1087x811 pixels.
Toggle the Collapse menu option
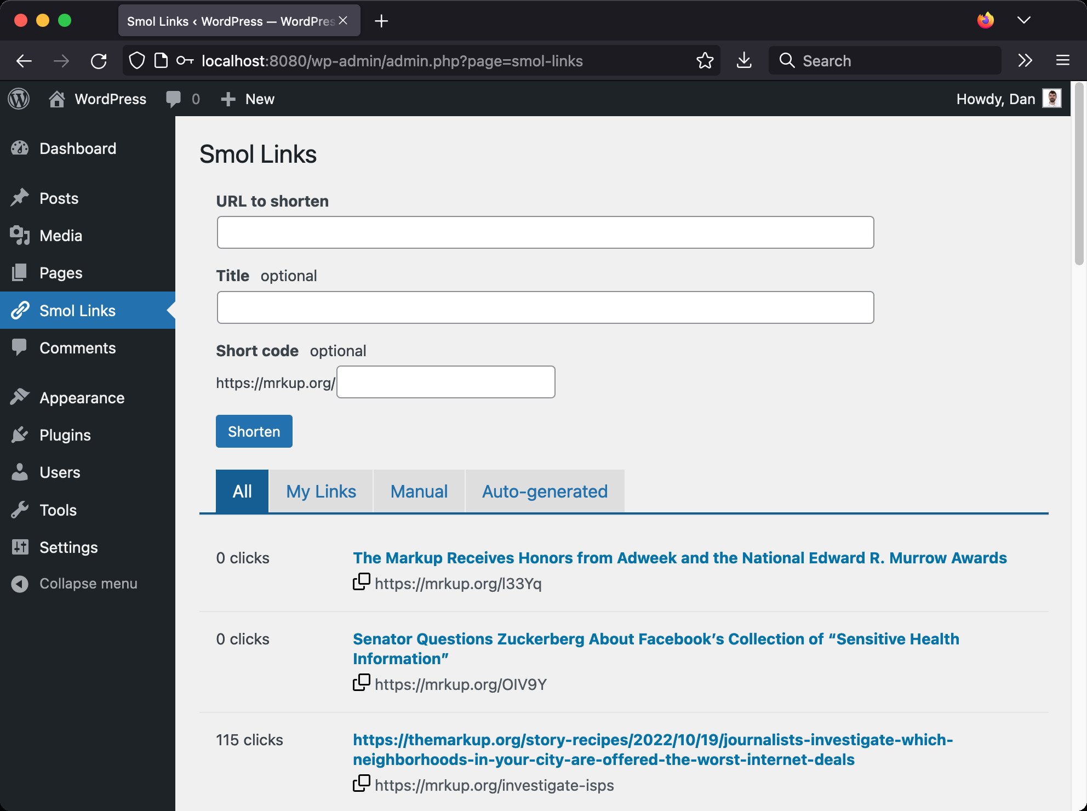pos(89,584)
